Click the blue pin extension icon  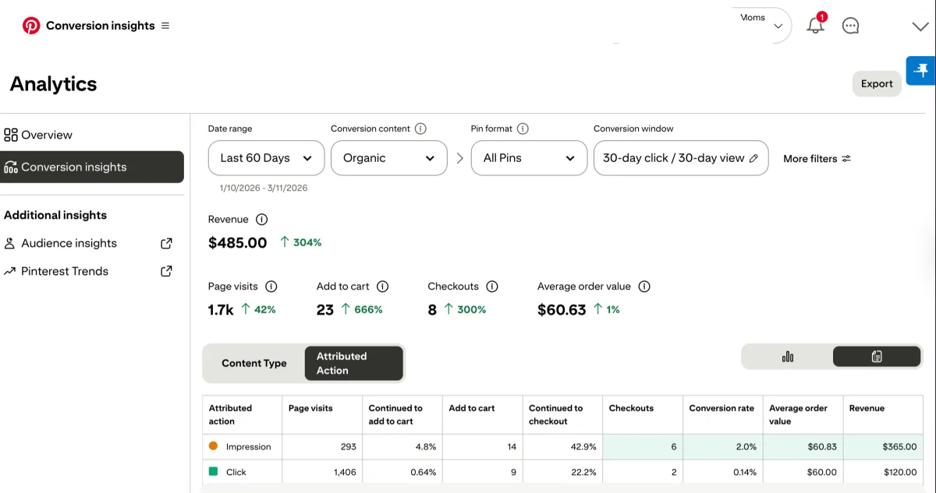[922, 71]
